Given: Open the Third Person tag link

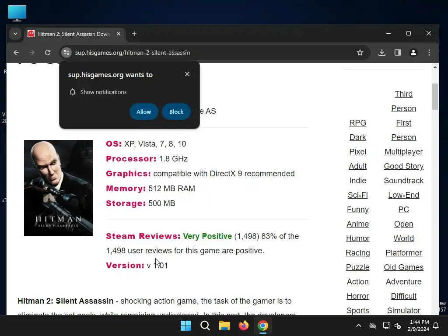Looking at the screenshot, I should (403, 101).
